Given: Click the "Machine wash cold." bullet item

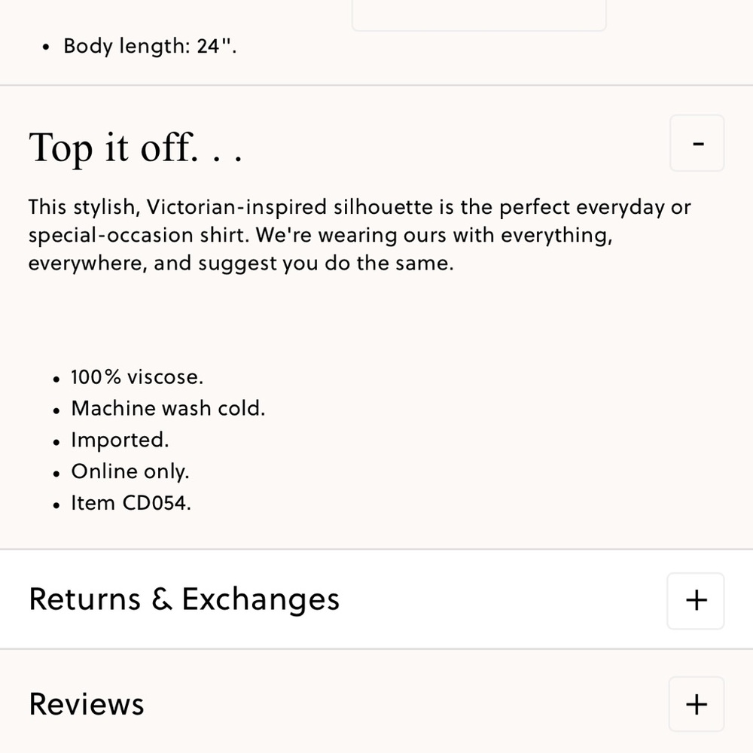Looking at the screenshot, I should pos(168,408).
